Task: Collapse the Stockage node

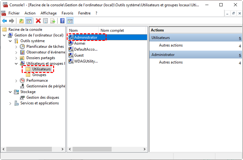Action: pos(10,92)
